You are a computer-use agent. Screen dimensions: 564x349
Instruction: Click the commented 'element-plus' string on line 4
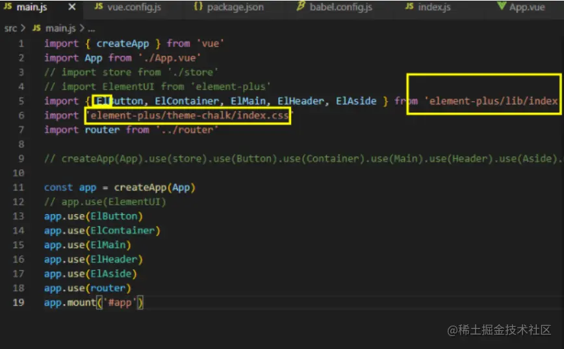pyautogui.click(x=231, y=86)
